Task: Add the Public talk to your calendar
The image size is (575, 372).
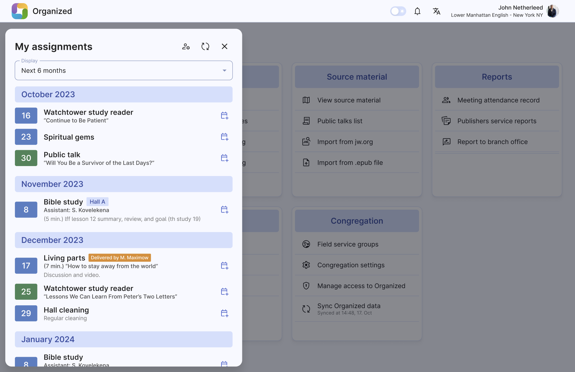Action: [x=224, y=158]
